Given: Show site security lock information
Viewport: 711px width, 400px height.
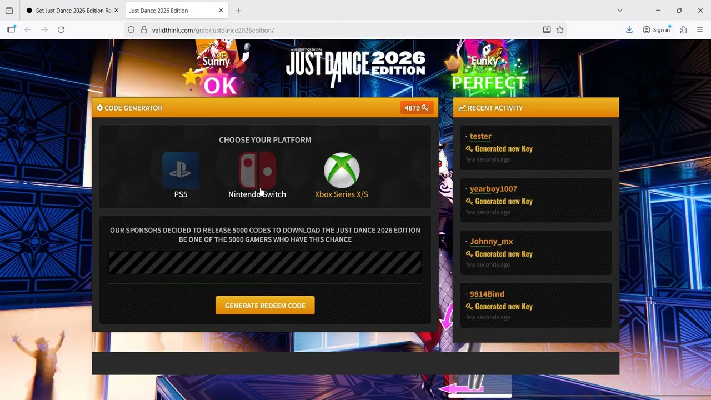Looking at the screenshot, I should point(144,30).
